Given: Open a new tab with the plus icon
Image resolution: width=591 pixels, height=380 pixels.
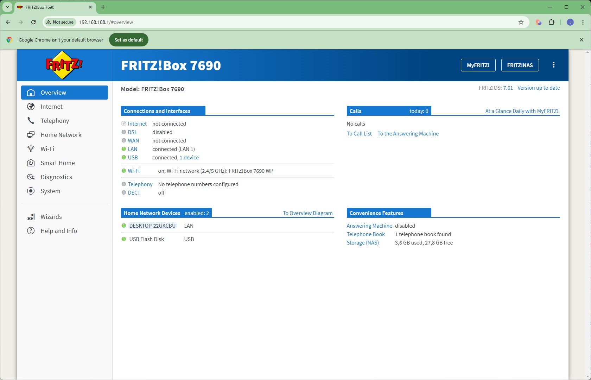Looking at the screenshot, I should click(103, 7).
